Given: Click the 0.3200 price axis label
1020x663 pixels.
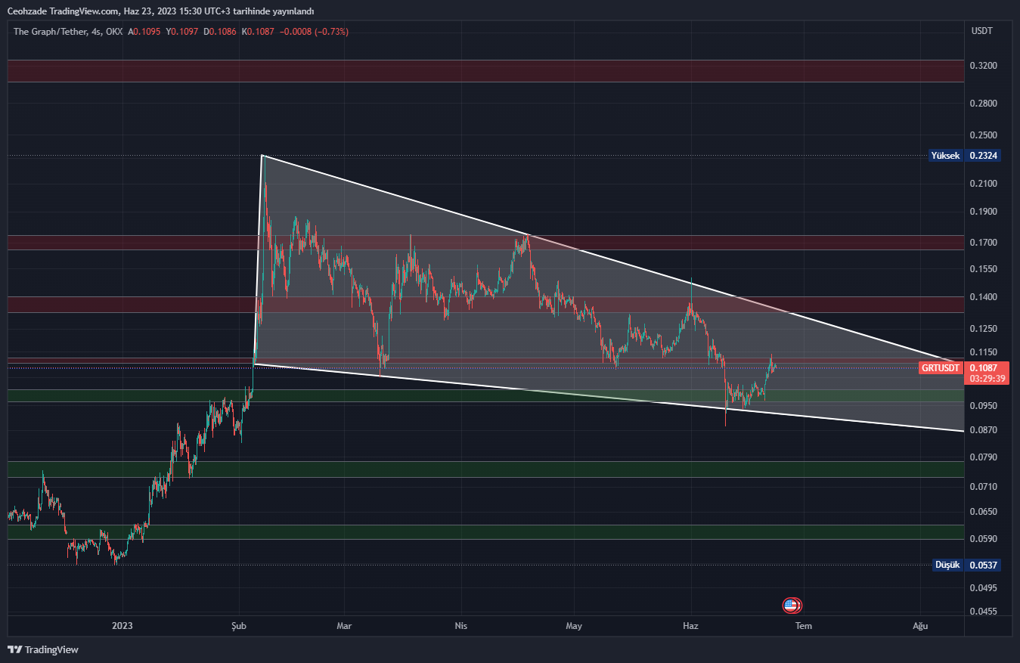Looking at the screenshot, I should click(983, 66).
